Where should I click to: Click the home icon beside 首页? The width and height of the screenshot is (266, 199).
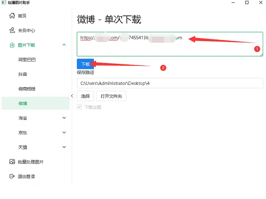[12, 16]
